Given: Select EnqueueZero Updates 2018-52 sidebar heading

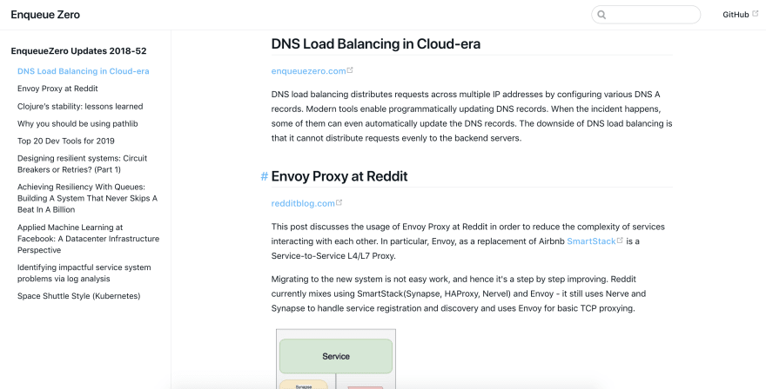Looking at the screenshot, I should tap(78, 51).
